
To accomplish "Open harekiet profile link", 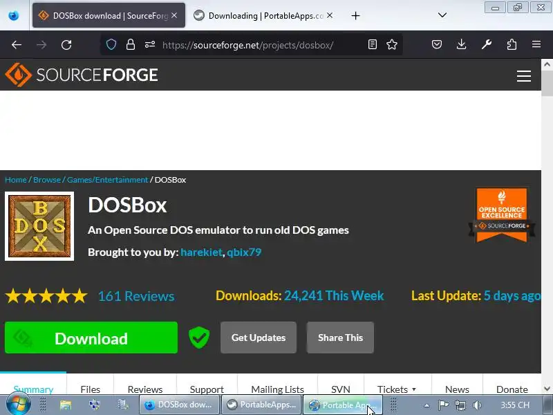I will (x=201, y=252).
